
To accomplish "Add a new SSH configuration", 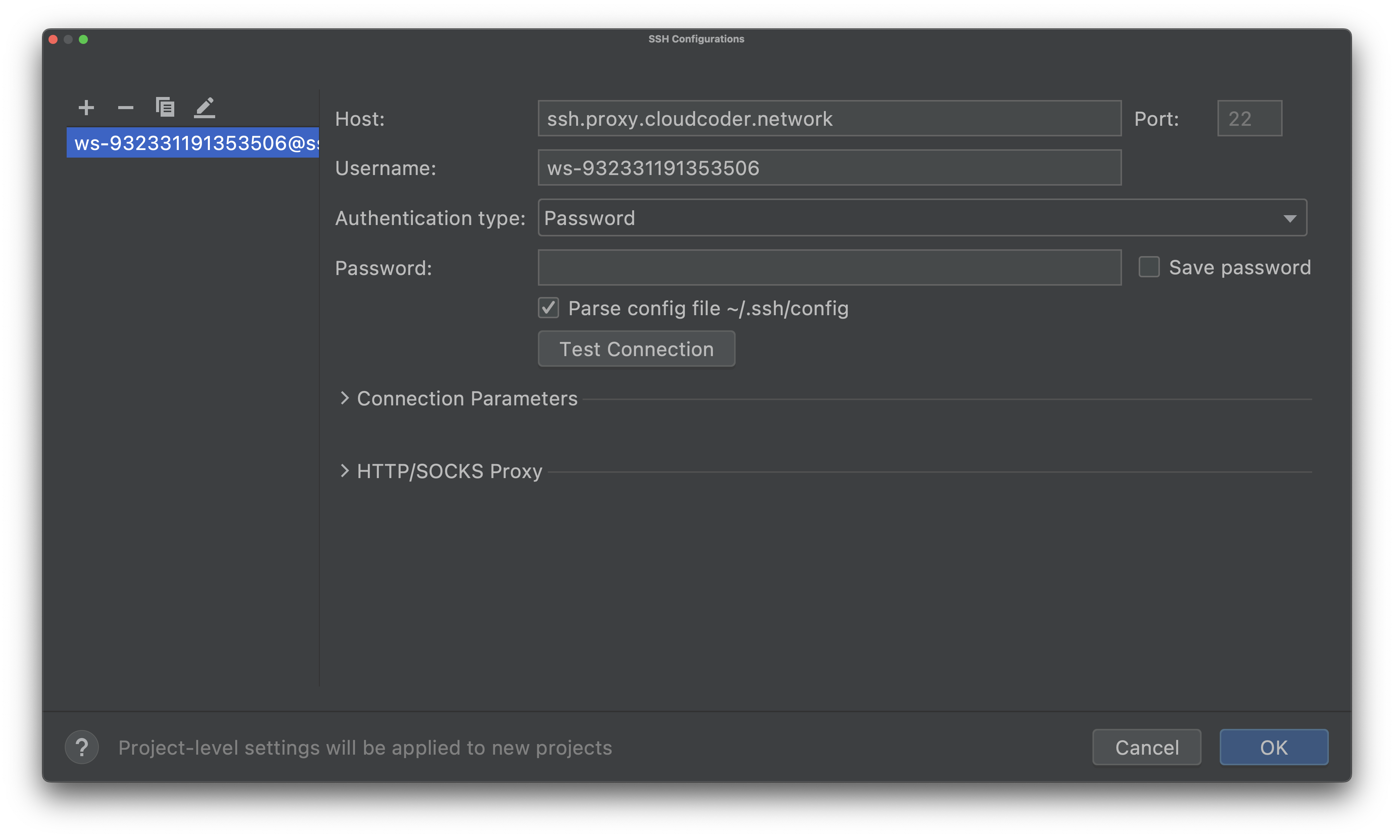I will (x=86, y=107).
